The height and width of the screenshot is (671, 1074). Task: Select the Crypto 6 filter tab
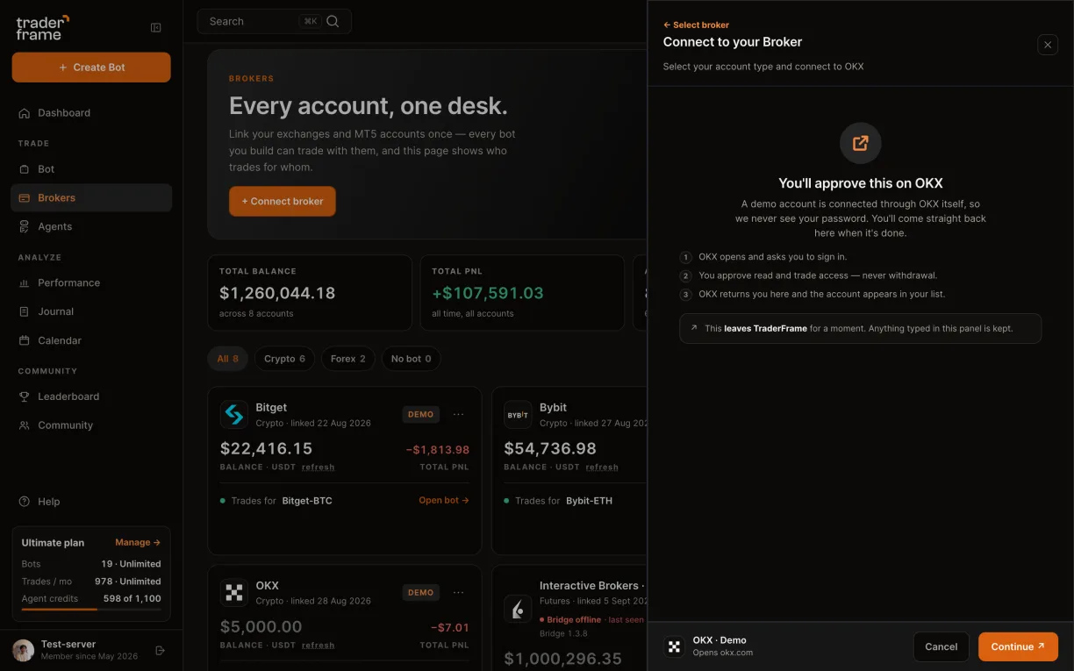(284, 359)
